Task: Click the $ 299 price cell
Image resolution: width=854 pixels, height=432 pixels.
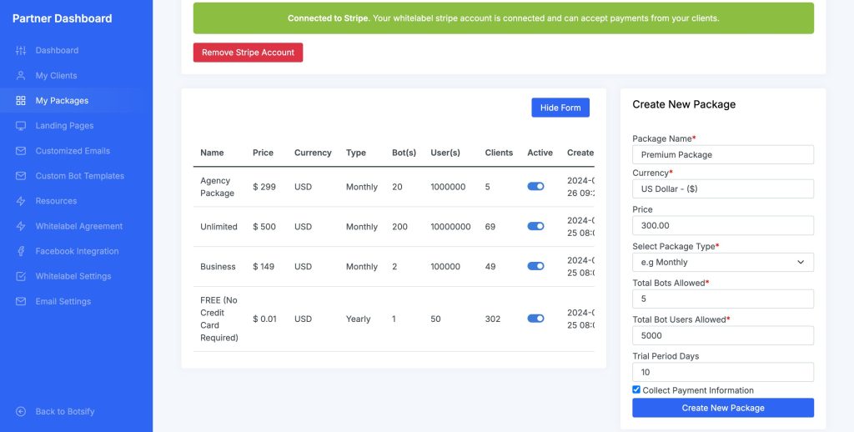Action: tap(264, 187)
